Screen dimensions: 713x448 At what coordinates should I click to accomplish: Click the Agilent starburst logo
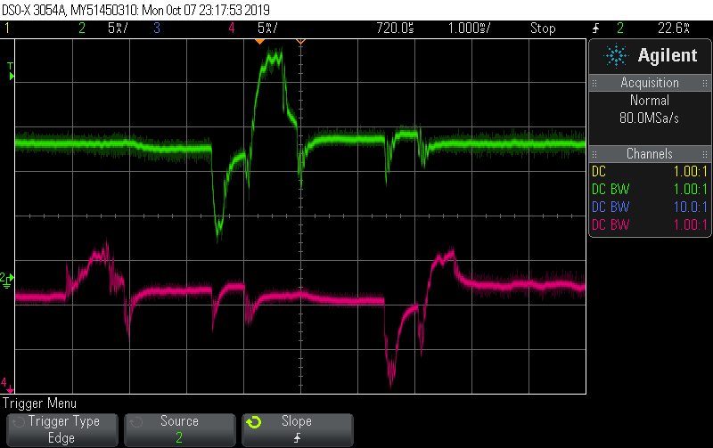(x=616, y=56)
